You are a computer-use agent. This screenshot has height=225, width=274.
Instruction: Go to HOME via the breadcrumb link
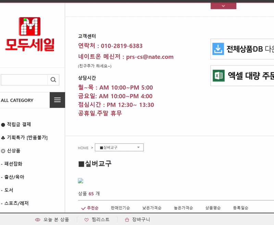83,148
